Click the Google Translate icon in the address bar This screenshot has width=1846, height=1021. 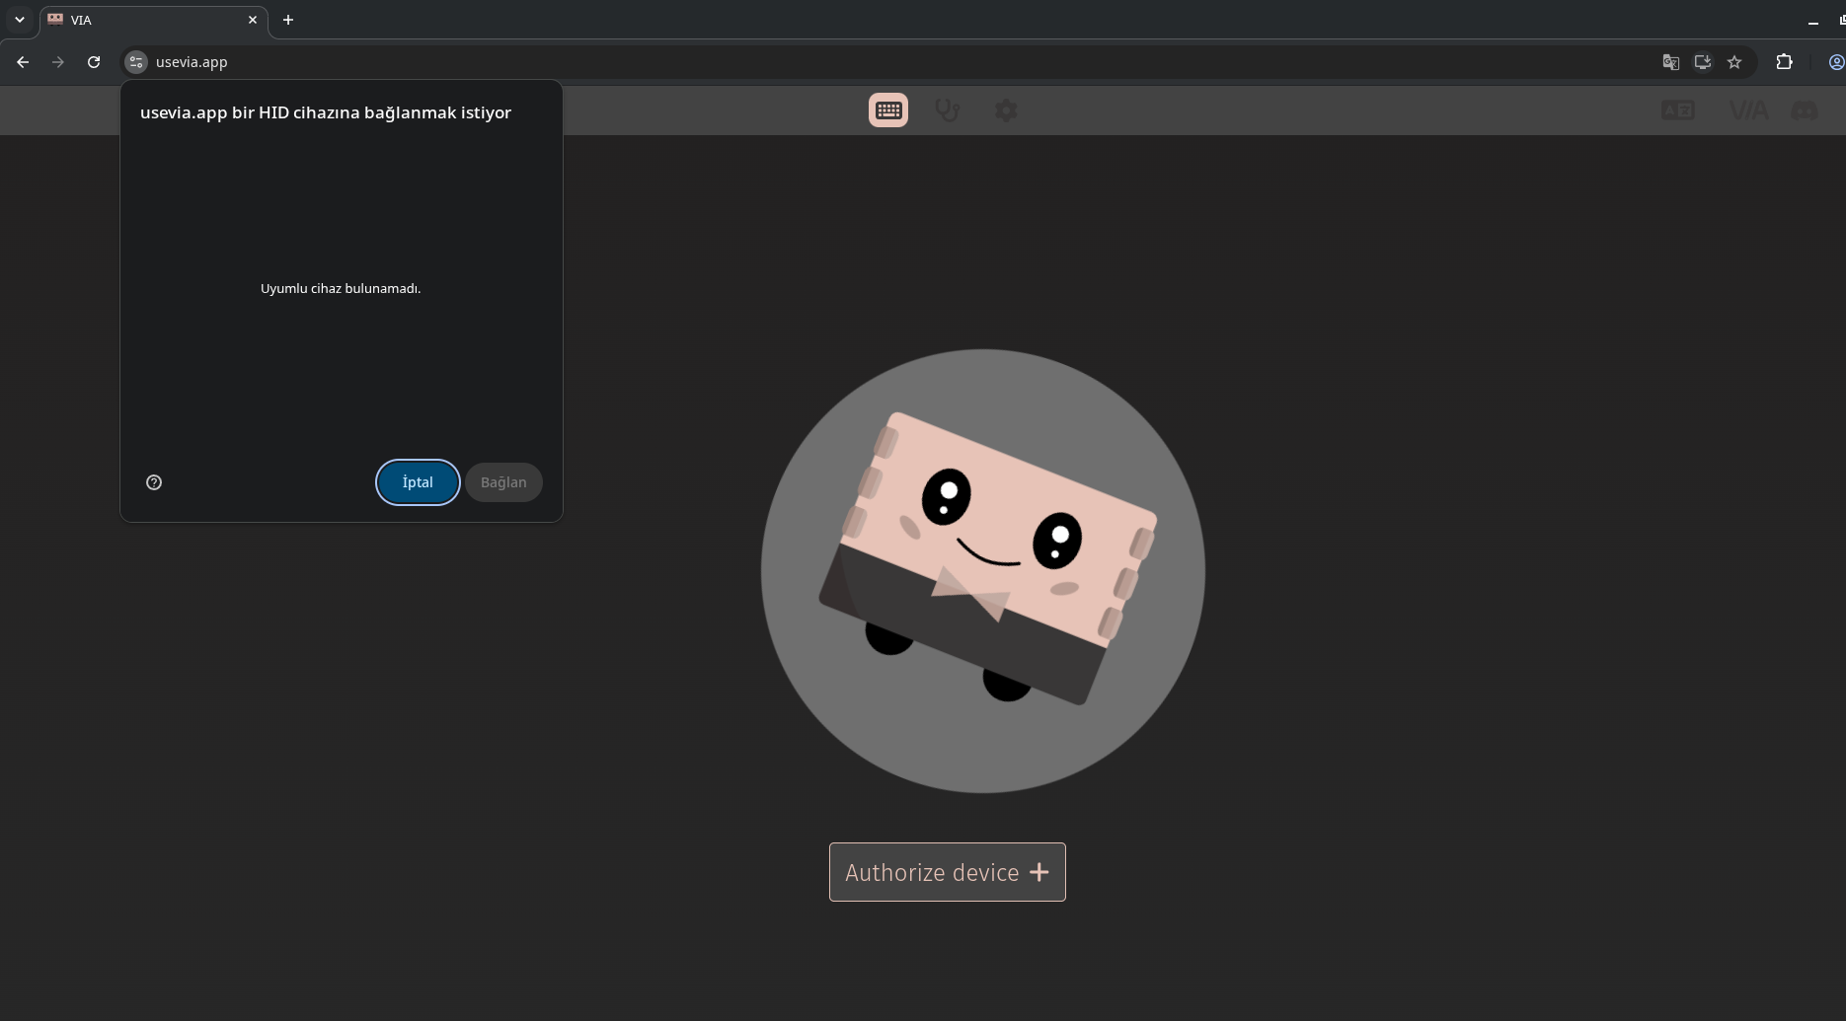1670,62
